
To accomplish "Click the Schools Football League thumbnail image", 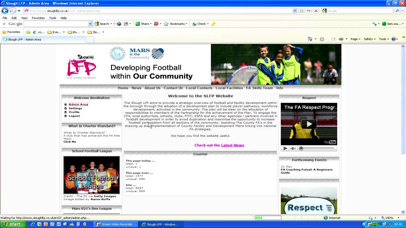I will (92, 175).
